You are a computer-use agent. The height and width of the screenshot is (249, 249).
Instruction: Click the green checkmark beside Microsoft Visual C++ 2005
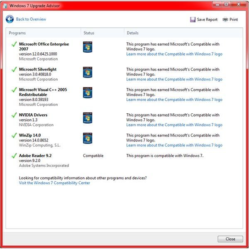click(14, 90)
